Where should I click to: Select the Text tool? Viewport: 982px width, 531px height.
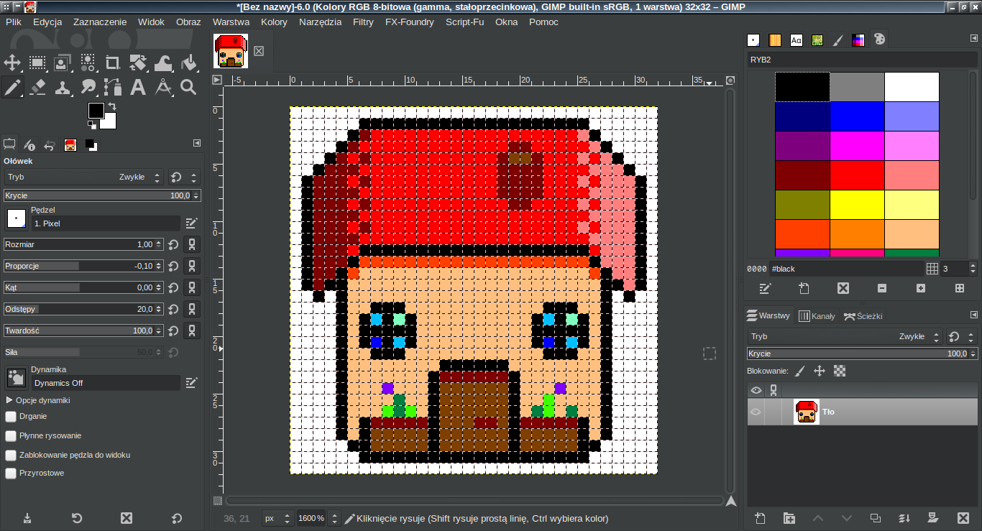click(138, 88)
